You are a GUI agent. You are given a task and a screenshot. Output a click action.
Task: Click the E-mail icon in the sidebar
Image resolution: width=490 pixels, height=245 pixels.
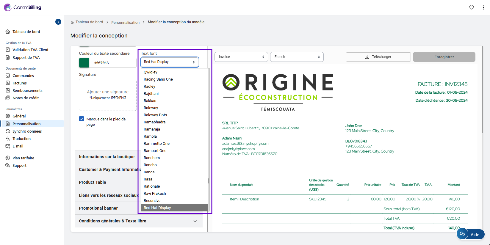(x=8, y=146)
